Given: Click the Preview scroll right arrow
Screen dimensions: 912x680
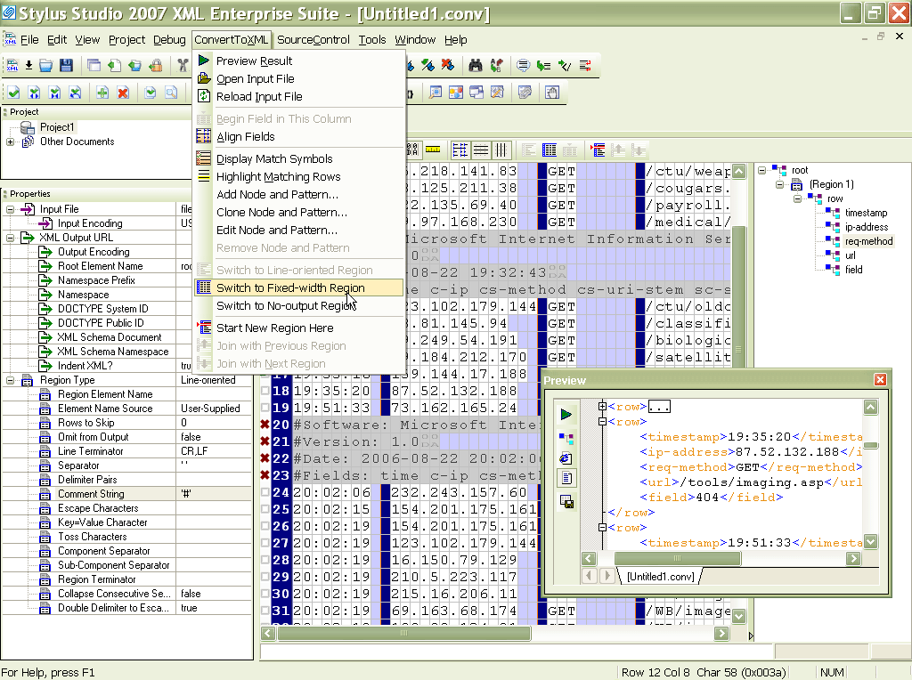Looking at the screenshot, I should (x=853, y=559).
